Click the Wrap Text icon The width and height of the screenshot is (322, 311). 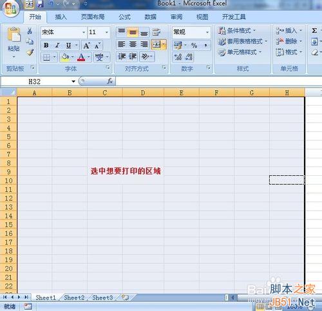(x=156, y=32)
